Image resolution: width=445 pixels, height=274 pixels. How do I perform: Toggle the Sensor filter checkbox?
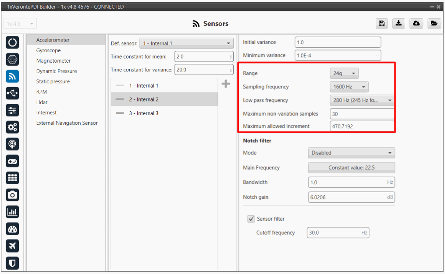pyautogui.click(x=251, y=219)
